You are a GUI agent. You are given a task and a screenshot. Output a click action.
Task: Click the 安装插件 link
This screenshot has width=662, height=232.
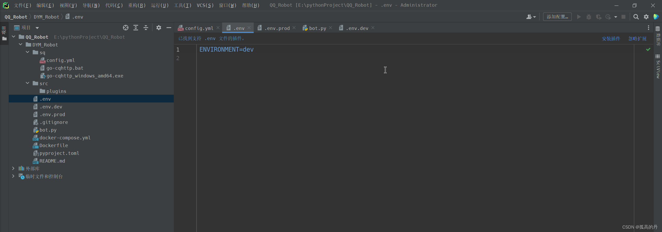[x=611, y=39]
